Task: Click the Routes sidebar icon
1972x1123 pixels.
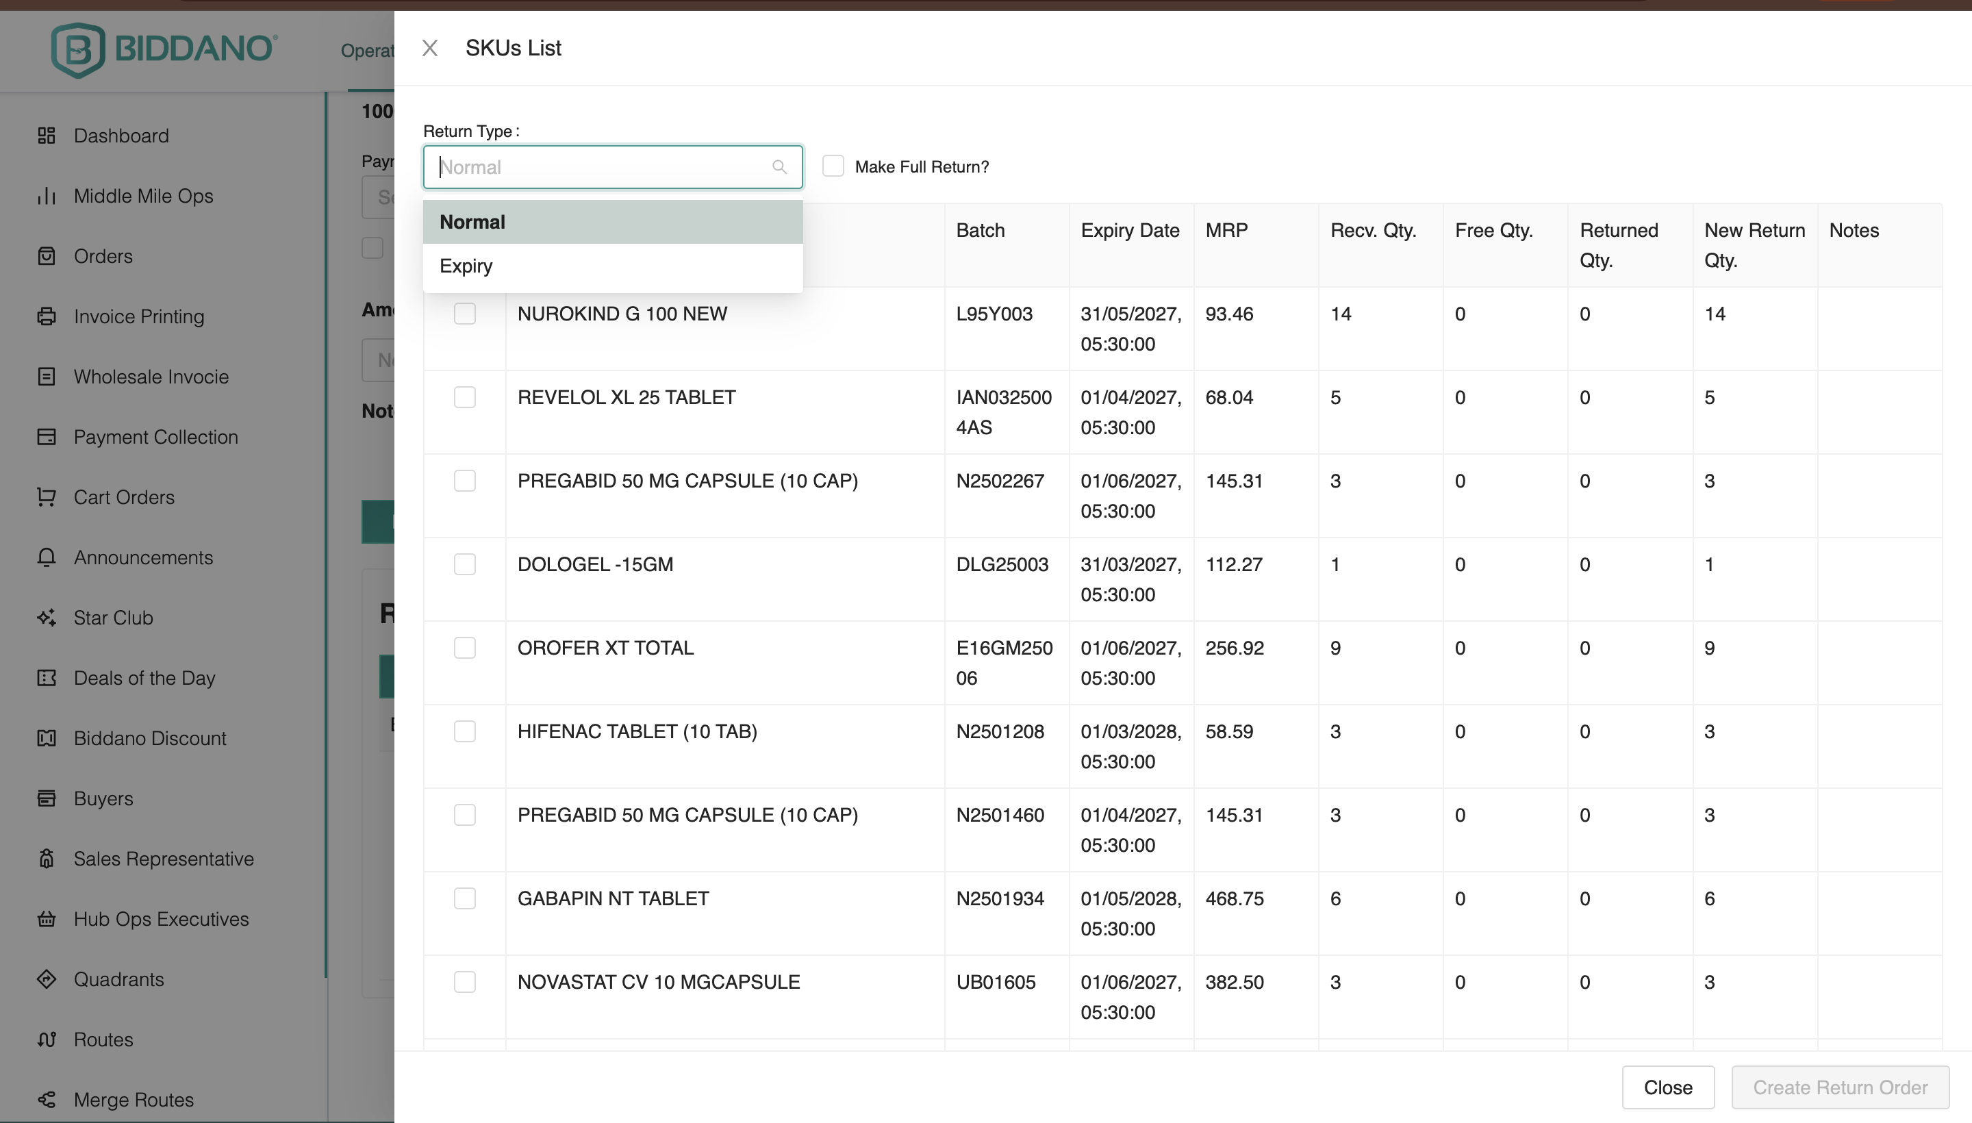Action: pyautogui.click(x=47, y=1039)
